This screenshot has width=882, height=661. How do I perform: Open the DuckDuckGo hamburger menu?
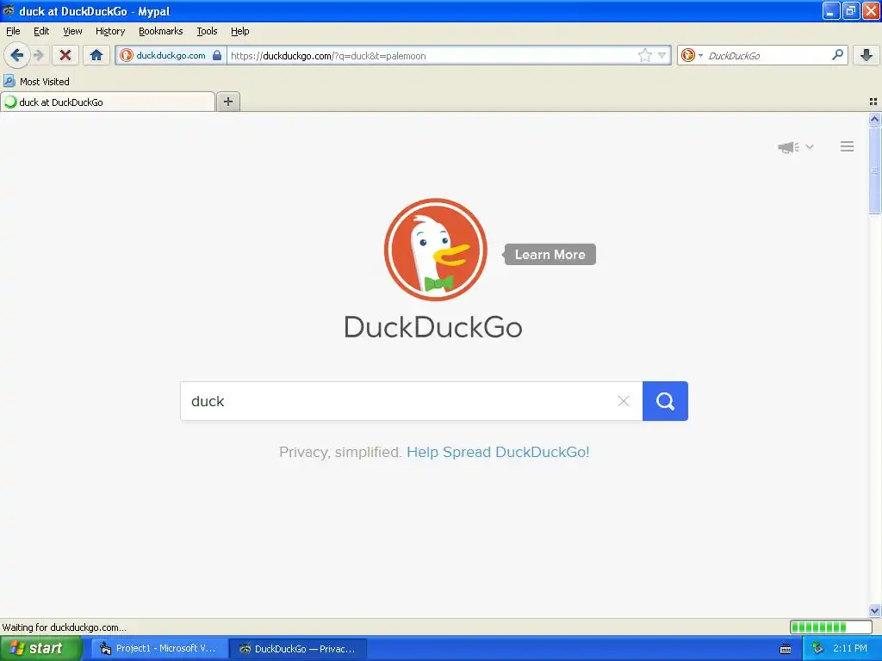[848, 146]
